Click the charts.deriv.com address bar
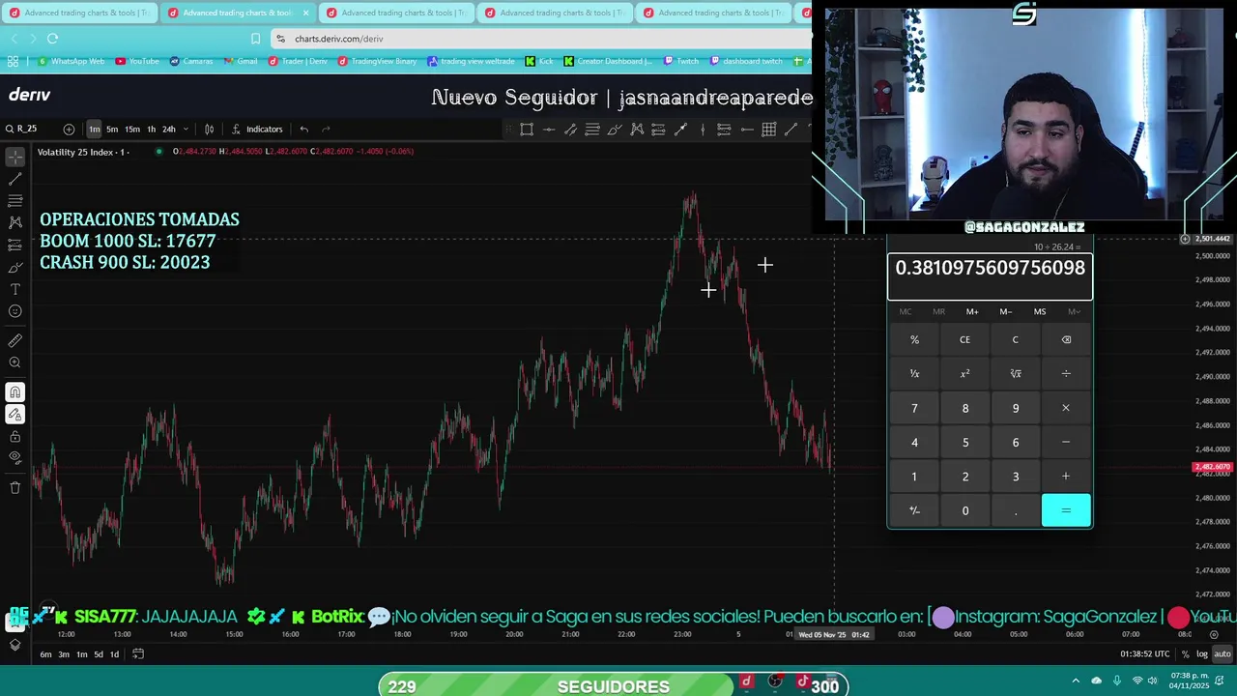Image resolution: width=1237 pixels, height=696 pixels. (541, 39)
